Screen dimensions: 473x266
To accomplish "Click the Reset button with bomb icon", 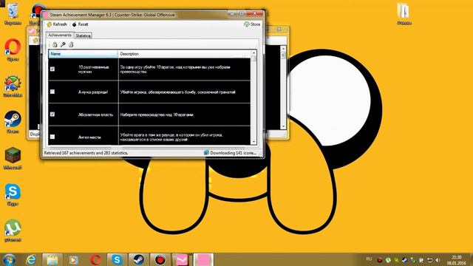I will pyautogui.click(x=80, y=24).
